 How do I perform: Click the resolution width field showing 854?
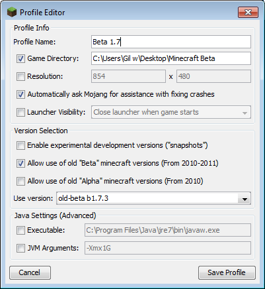pos(128,76)
